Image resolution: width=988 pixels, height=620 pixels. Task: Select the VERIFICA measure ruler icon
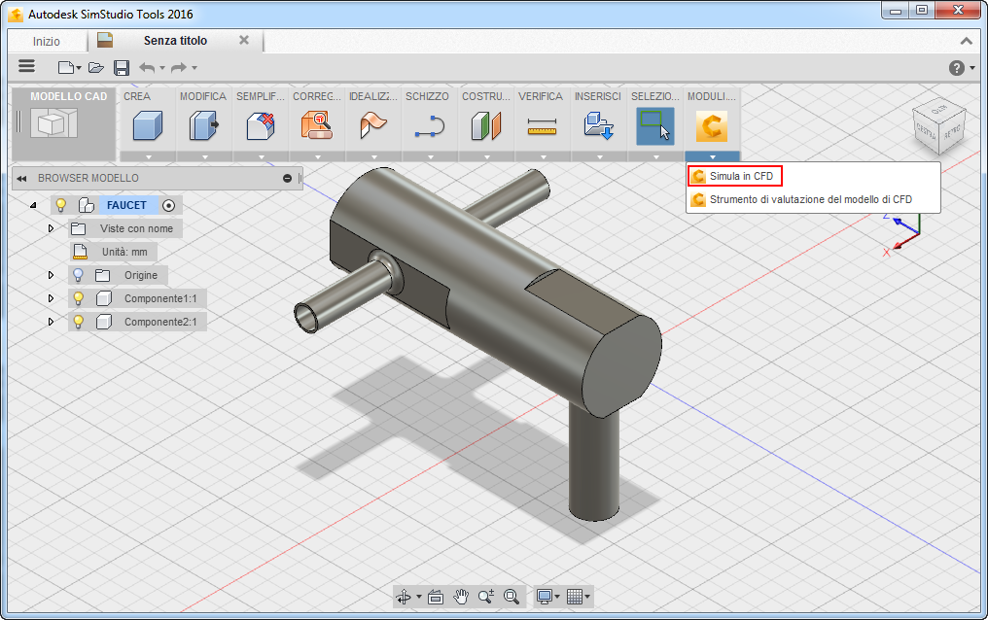pyautogui.click(x=543, y=126)
